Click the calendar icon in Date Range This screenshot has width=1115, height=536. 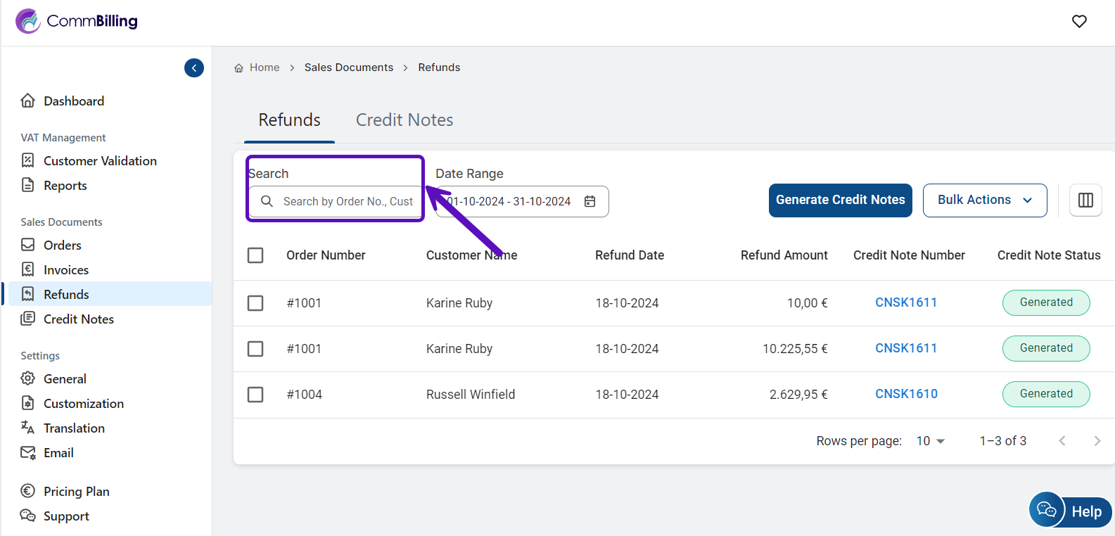(x=590, y=202)
